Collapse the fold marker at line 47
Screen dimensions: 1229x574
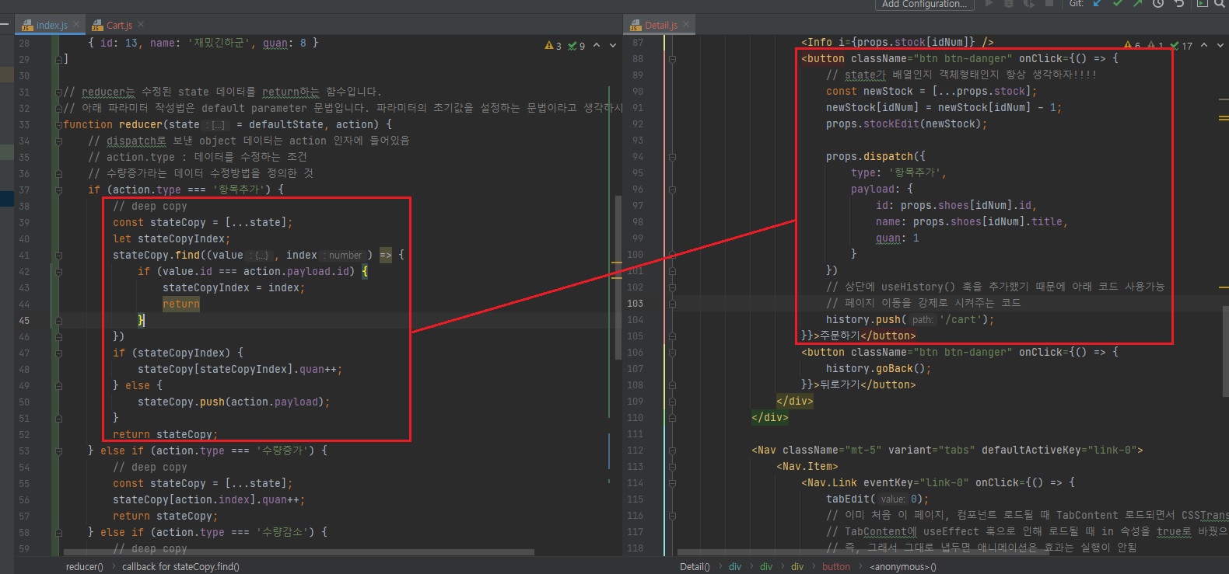coord(58,353)
